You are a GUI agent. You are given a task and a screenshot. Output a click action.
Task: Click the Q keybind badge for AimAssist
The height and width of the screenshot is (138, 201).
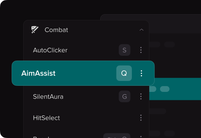124,73
